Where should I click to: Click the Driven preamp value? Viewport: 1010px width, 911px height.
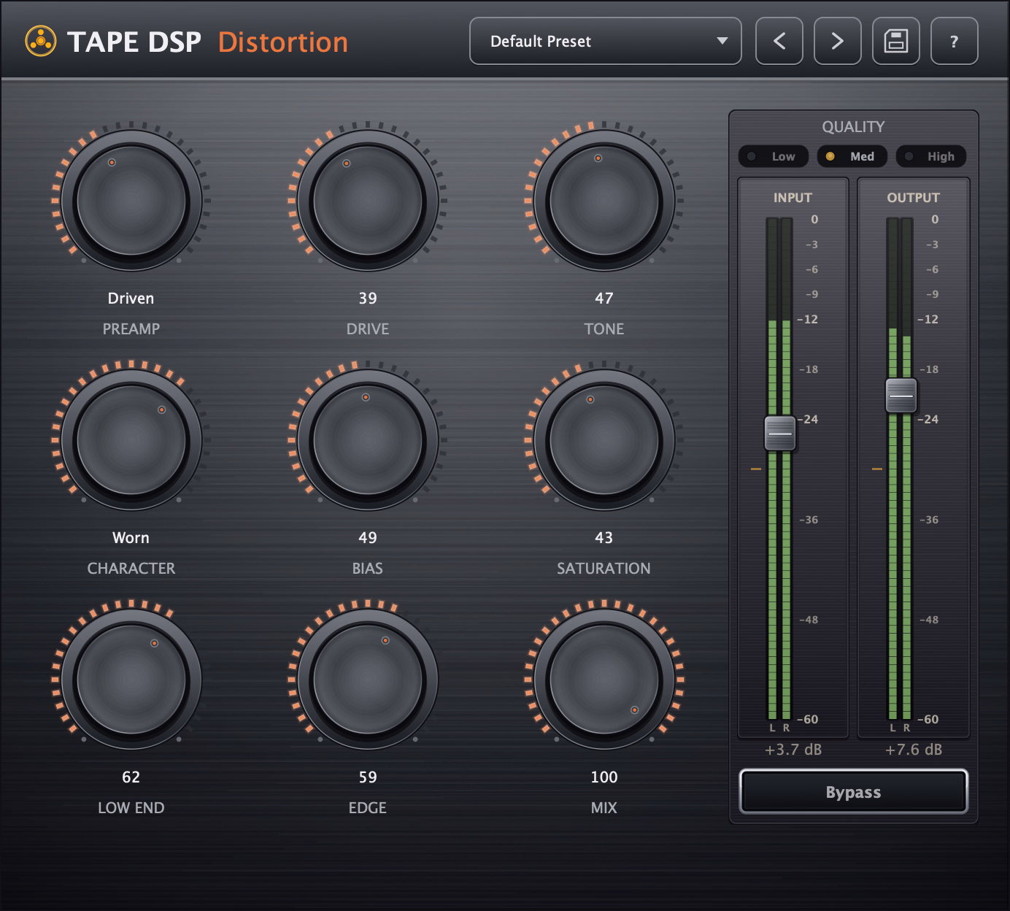(x=131, y=299)
